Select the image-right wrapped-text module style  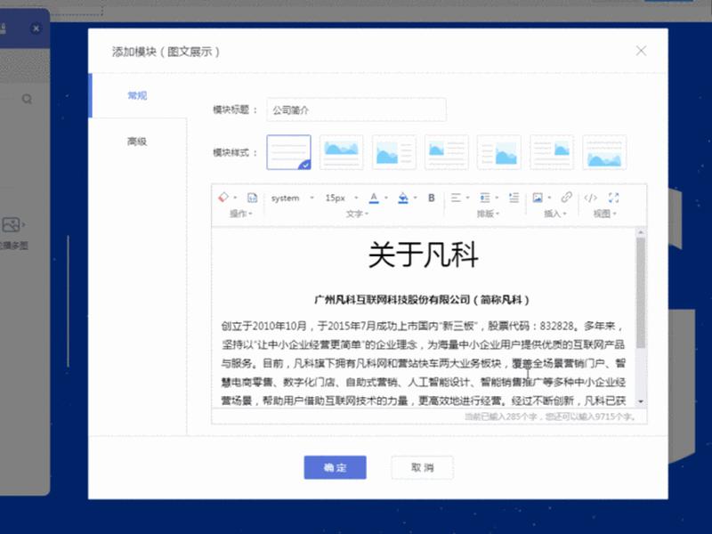[x=552, y=152]
